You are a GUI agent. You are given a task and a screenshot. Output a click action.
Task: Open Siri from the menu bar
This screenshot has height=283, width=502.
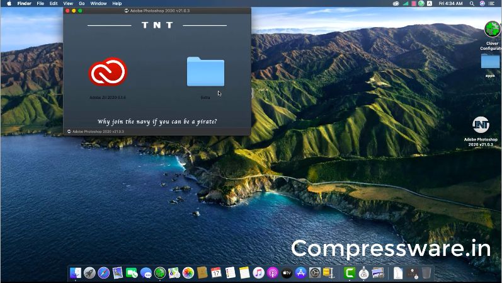coord(482,4)
